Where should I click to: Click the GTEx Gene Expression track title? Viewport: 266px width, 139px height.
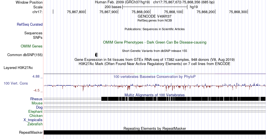click(155, 59)
